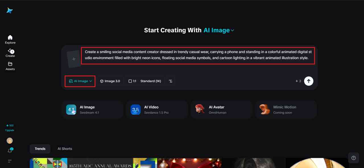Open the Explore home page
The image size is (364, 168).
[10, 39]
